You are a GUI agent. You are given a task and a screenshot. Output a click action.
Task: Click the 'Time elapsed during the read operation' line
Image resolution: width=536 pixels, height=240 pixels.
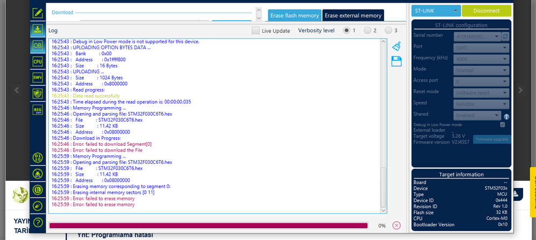click(x=121, y=102)
